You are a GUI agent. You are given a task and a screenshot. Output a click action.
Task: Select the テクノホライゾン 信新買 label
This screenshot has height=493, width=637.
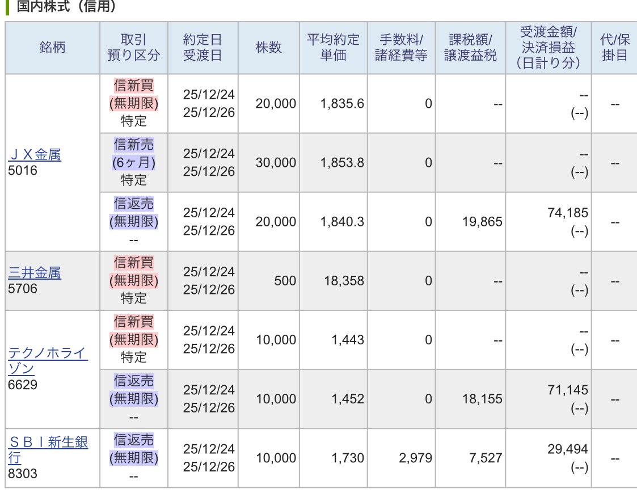click(x=134, y=330)
